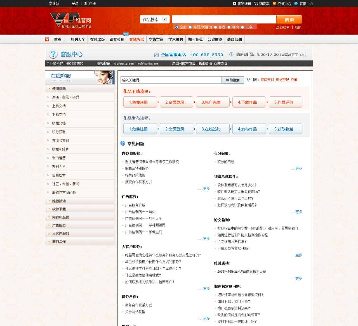
Task: Click the blue question icon beside 常见问题
Action: (x=123, y=144)
